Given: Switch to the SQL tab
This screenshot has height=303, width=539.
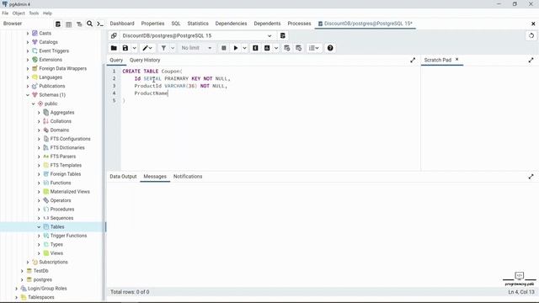Looking at the screenshot, I should [x=176, y=24].
